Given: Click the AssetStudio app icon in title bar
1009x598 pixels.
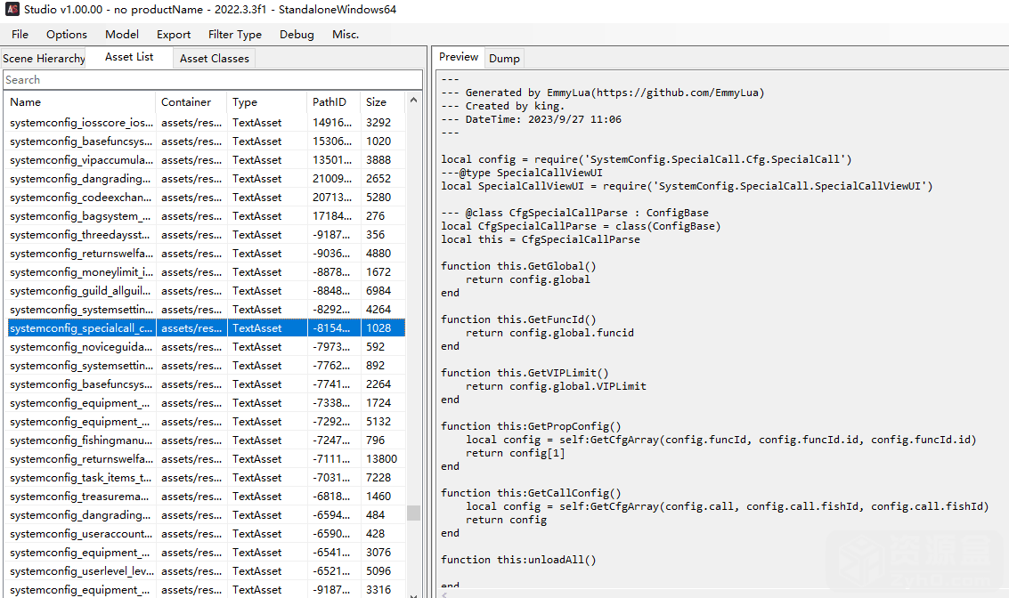Looking at the screenshot, I should click(x=11, y=10).
